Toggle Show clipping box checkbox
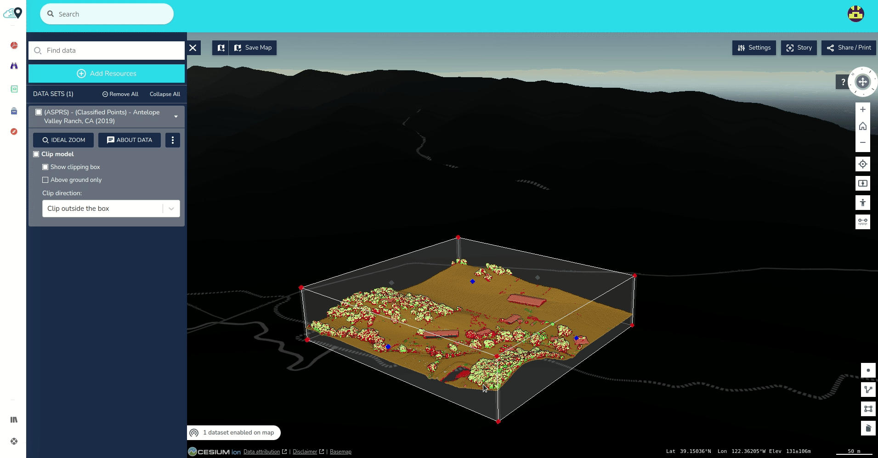 (45, 167)
